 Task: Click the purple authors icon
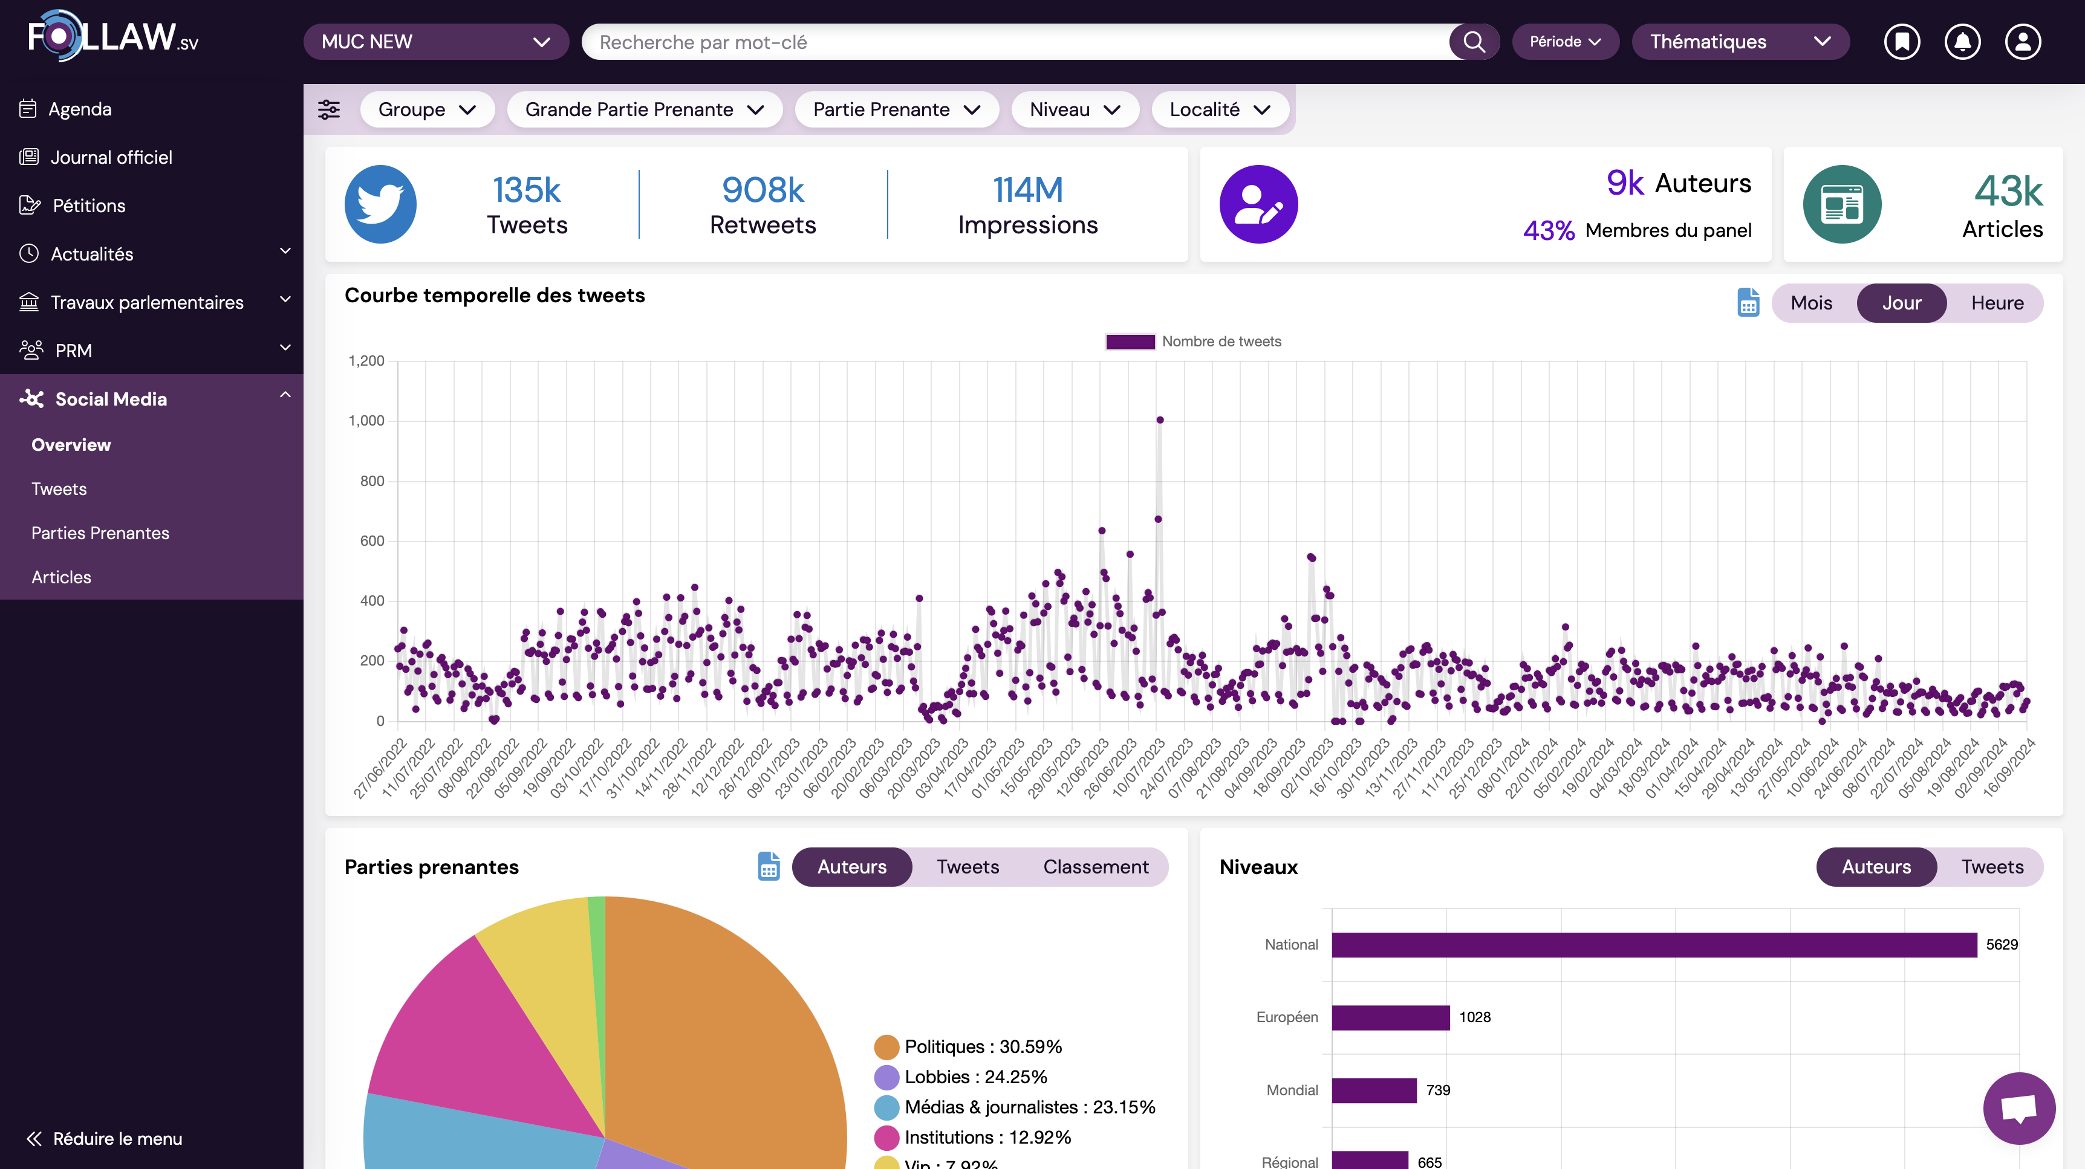[x=1258, y=204]
